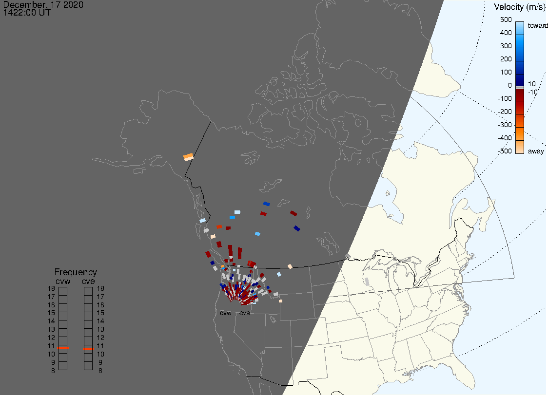This screenshot has width=548, height=395.
Task: Click the 100 to 200 m/s dark blue band
Action: (x=520, y=68)
